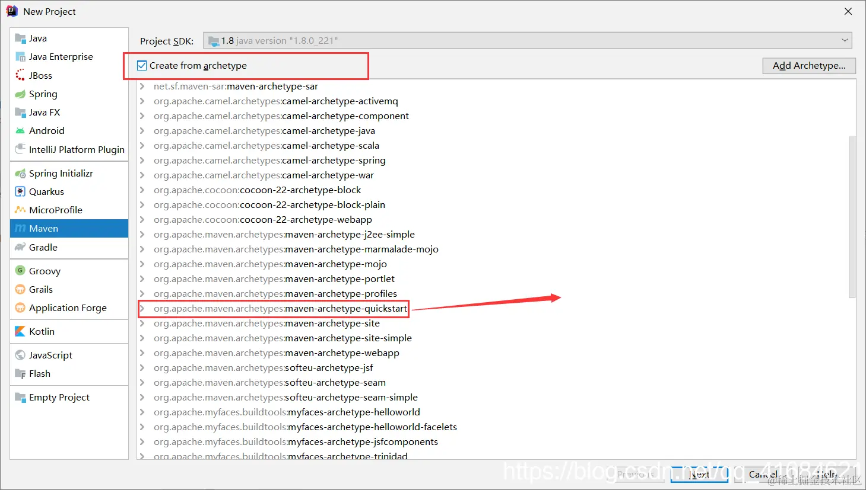The height and width of the screenshot is (490, 866).
Task: Select maven-archetype-portlet row
Action: (496, 278)
